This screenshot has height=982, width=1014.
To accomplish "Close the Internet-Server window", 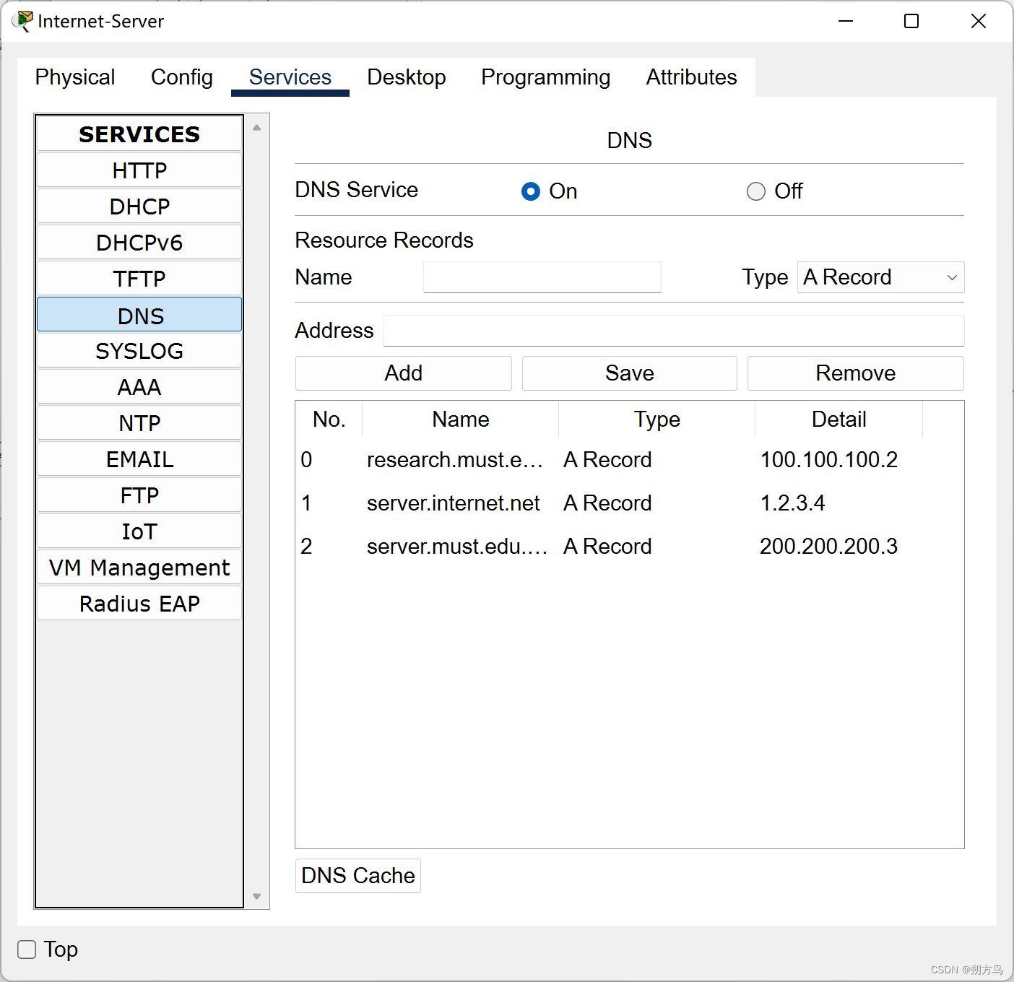I will click(x=979, y=21).
